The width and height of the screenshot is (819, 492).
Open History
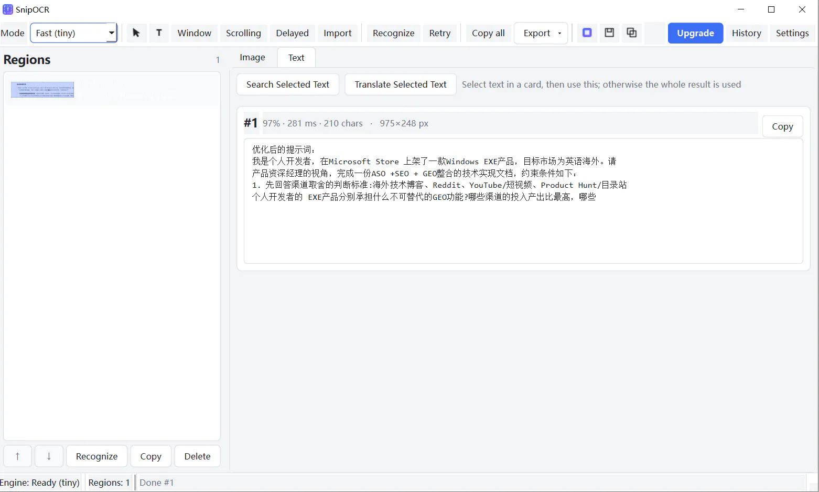(x=746, y=33)
